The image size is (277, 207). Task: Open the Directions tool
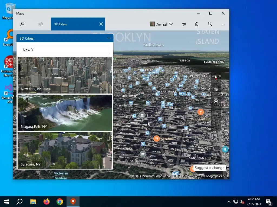[x=41, y=24]
